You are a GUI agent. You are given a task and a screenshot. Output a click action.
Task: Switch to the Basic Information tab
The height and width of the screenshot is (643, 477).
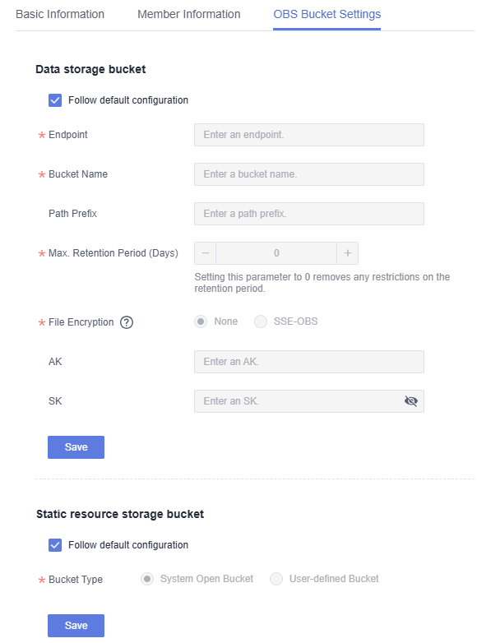pyautogui.click(x=60, y=14)
